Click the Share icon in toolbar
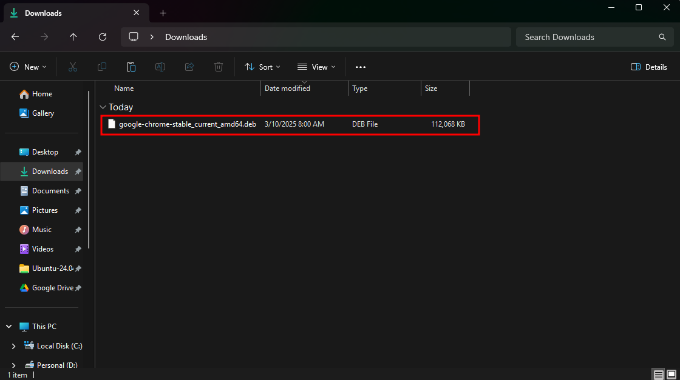This screenshot has height=380, width=680. pos(189,67)
